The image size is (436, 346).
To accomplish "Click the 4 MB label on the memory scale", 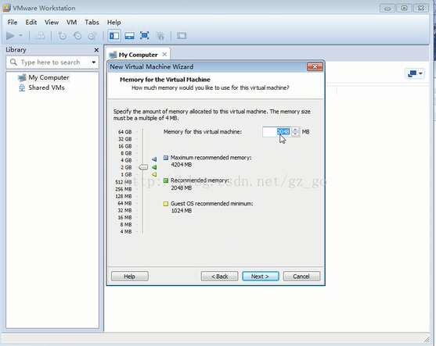I will pos(126,231).
